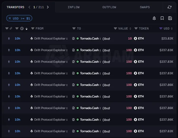Open the VALUE column filter
Viewport: 178px width, 138px height.
click(115, 28)
